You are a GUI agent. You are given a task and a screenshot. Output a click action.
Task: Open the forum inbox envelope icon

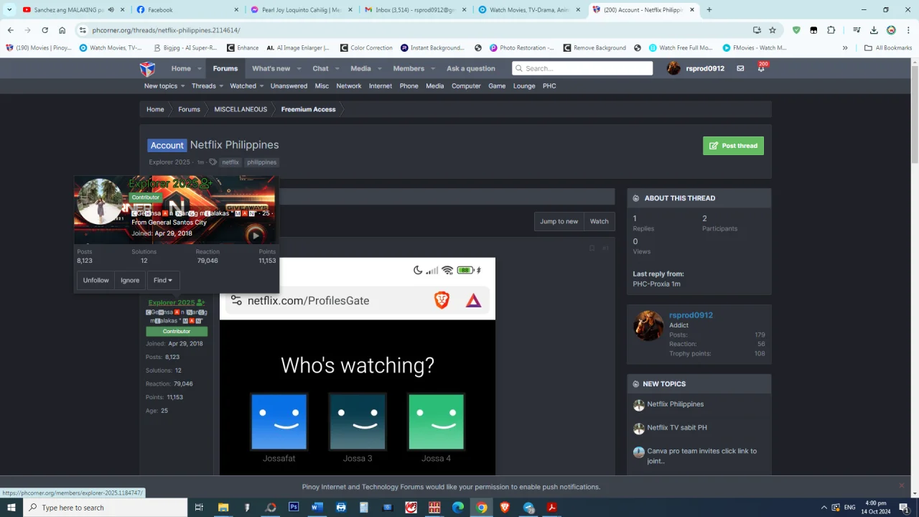pos(740,68)
